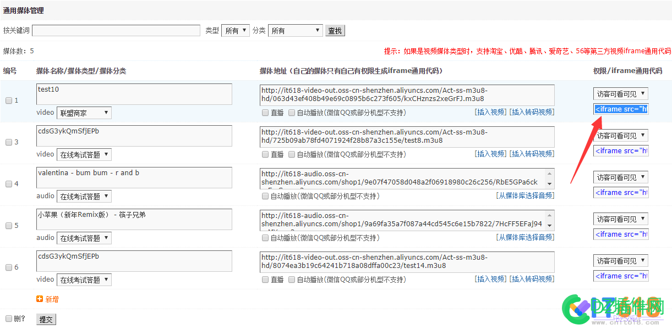Enable 直播 for the test10 video
The image size is (672, 330).
point(265,112)
